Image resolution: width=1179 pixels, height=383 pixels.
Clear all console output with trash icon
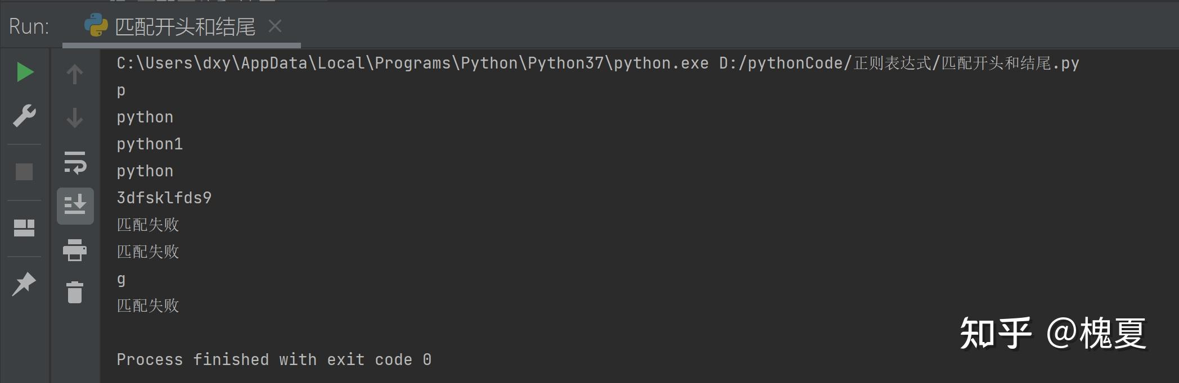[75, 293]
